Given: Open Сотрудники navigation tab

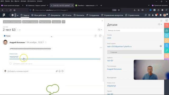Looking at the screenshot, I should point(93,15).
